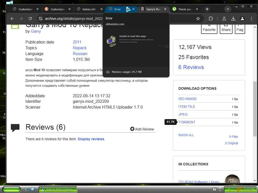Download the TORRENT option
This screenshot has width=258, height=193.
pyautogui.click(x=187, y=122)
